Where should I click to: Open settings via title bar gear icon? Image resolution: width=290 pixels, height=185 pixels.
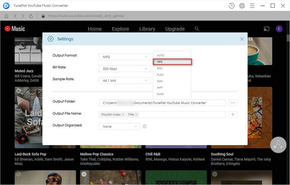point(242,6)
